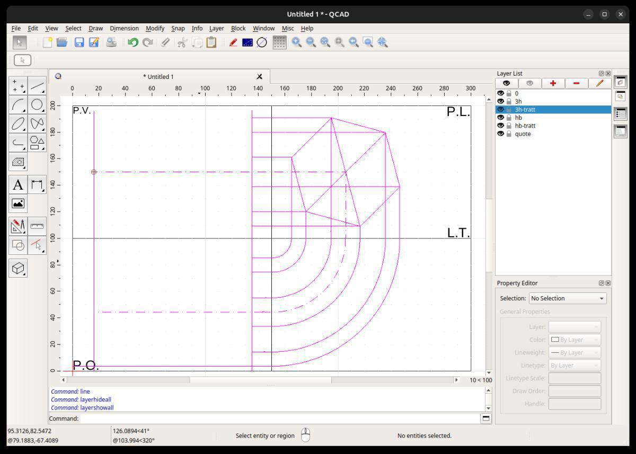Click the Undo icon in the toolbar
Viewport: 636px width, 454px height.
[132, 42]
